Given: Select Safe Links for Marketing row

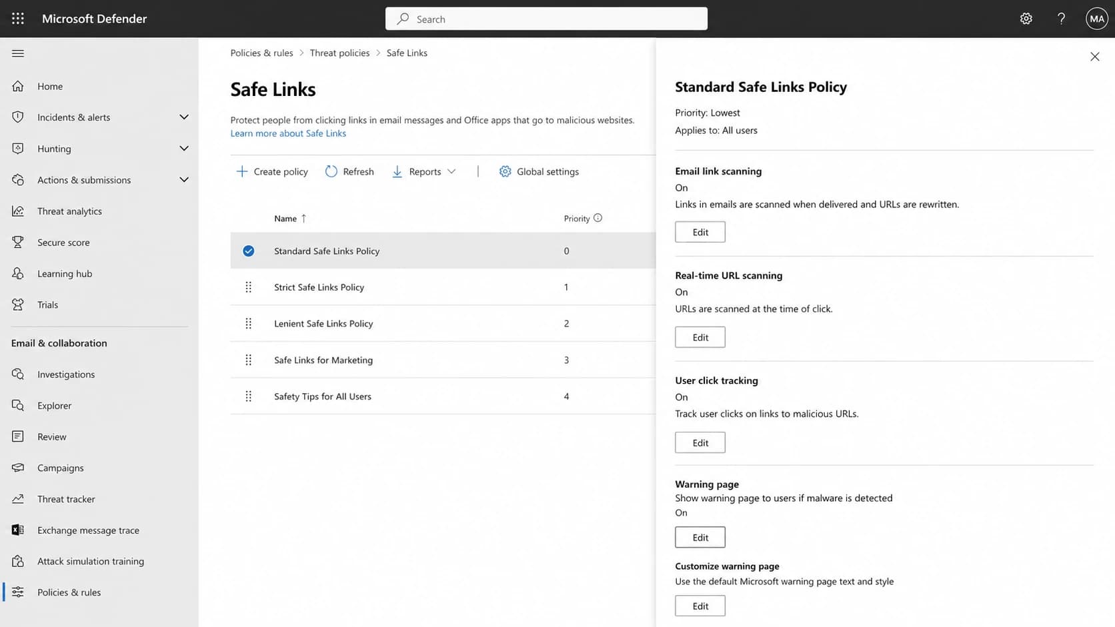Looking at the screenshot, I should click(443, 360).
